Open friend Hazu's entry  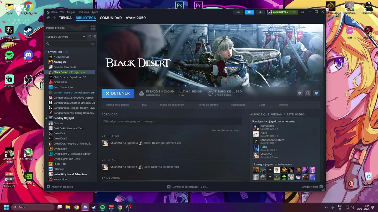(x=285, y=148)
